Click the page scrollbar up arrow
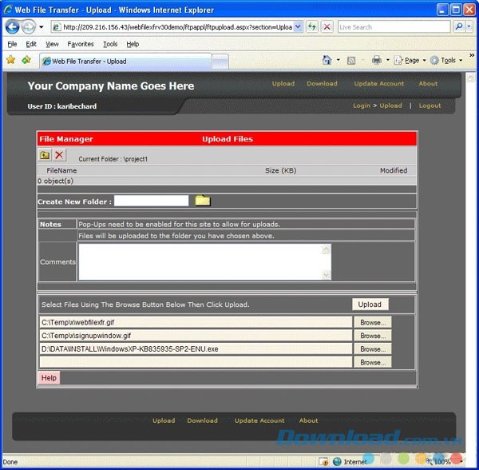Viewport: 479px width, 470px height. click(x=470, y=78)
